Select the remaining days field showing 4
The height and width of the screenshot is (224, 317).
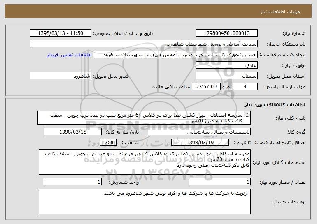[x=245, y=87]
